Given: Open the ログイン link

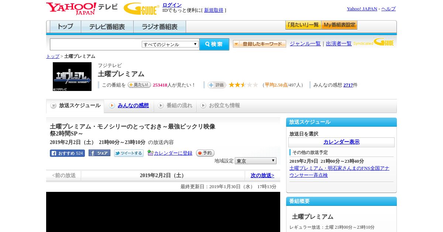Looking at the screenshot, I should pos(172,5).
